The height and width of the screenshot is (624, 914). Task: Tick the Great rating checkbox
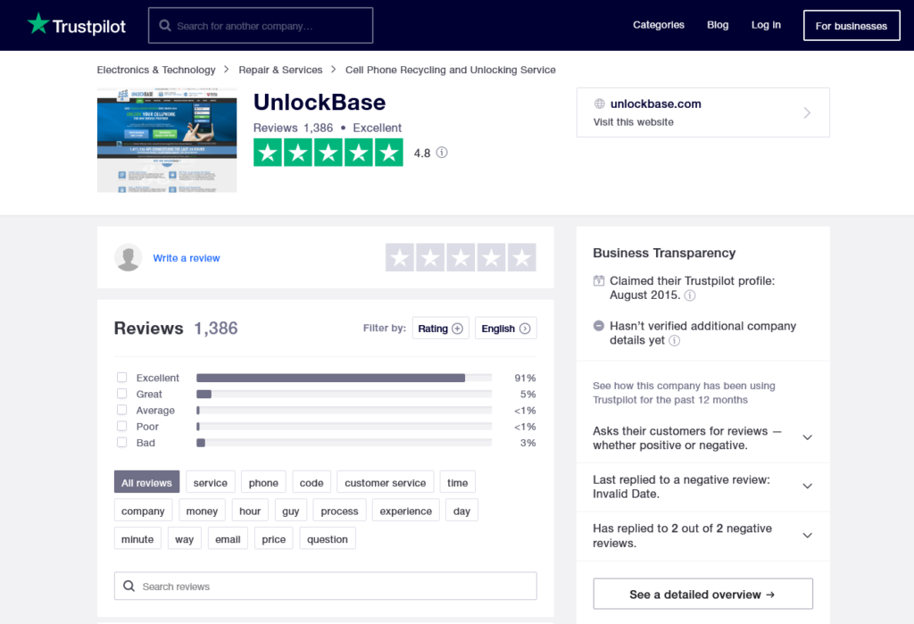(x=121, y=394)
